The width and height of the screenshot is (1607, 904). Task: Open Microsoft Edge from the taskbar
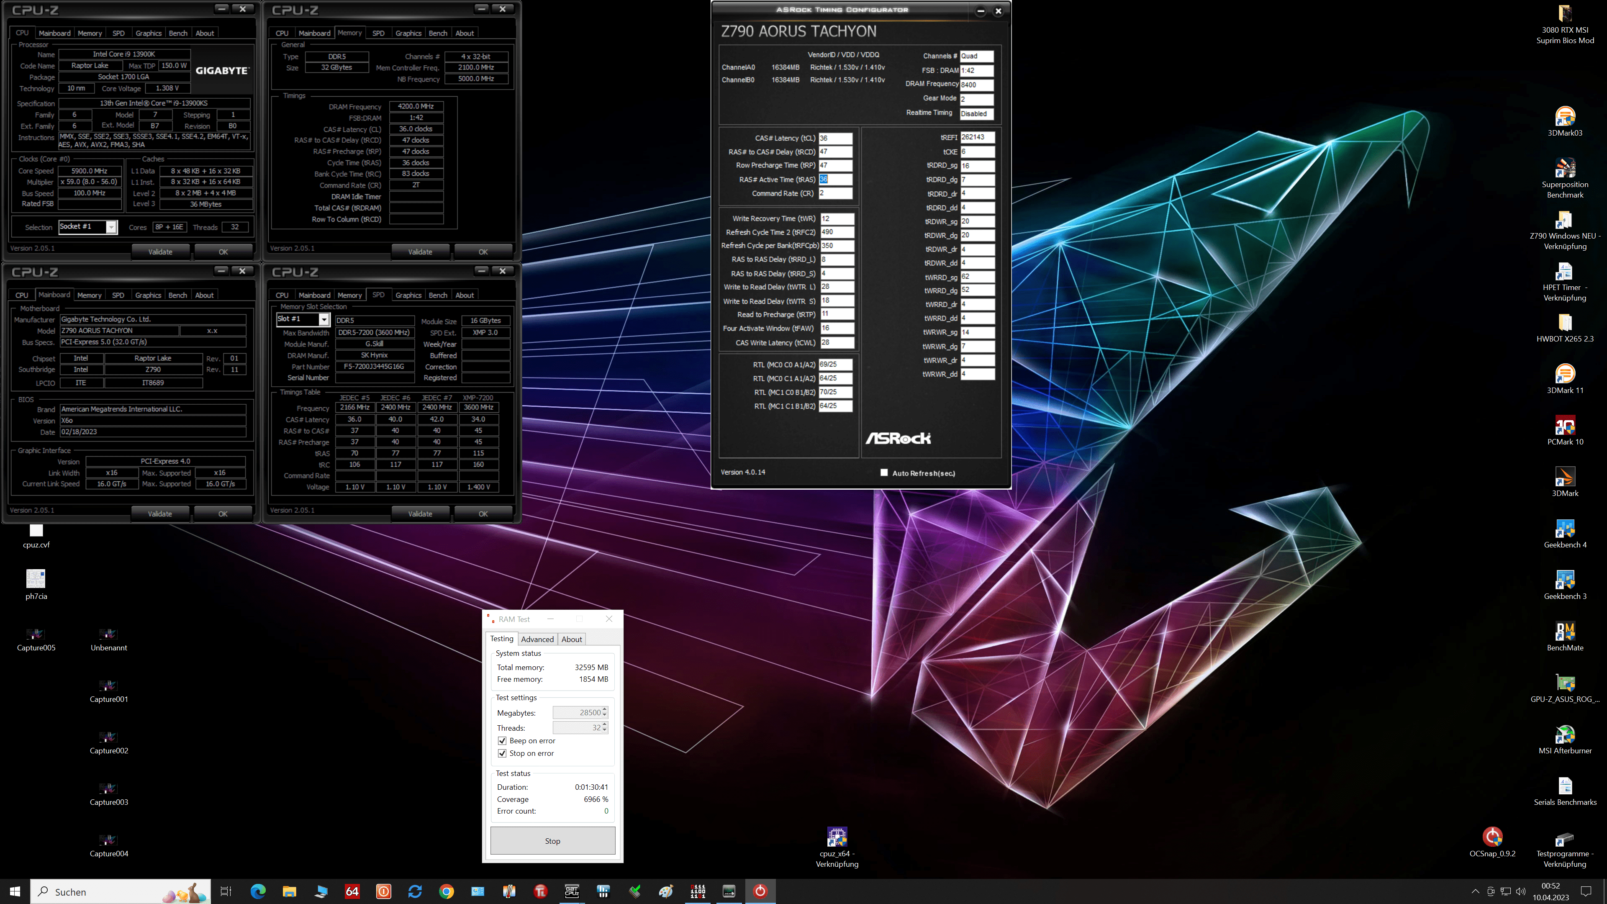tap(258, 891)
